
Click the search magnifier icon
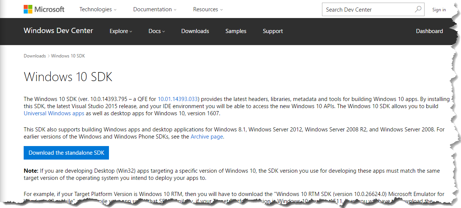tap(418, 9)
